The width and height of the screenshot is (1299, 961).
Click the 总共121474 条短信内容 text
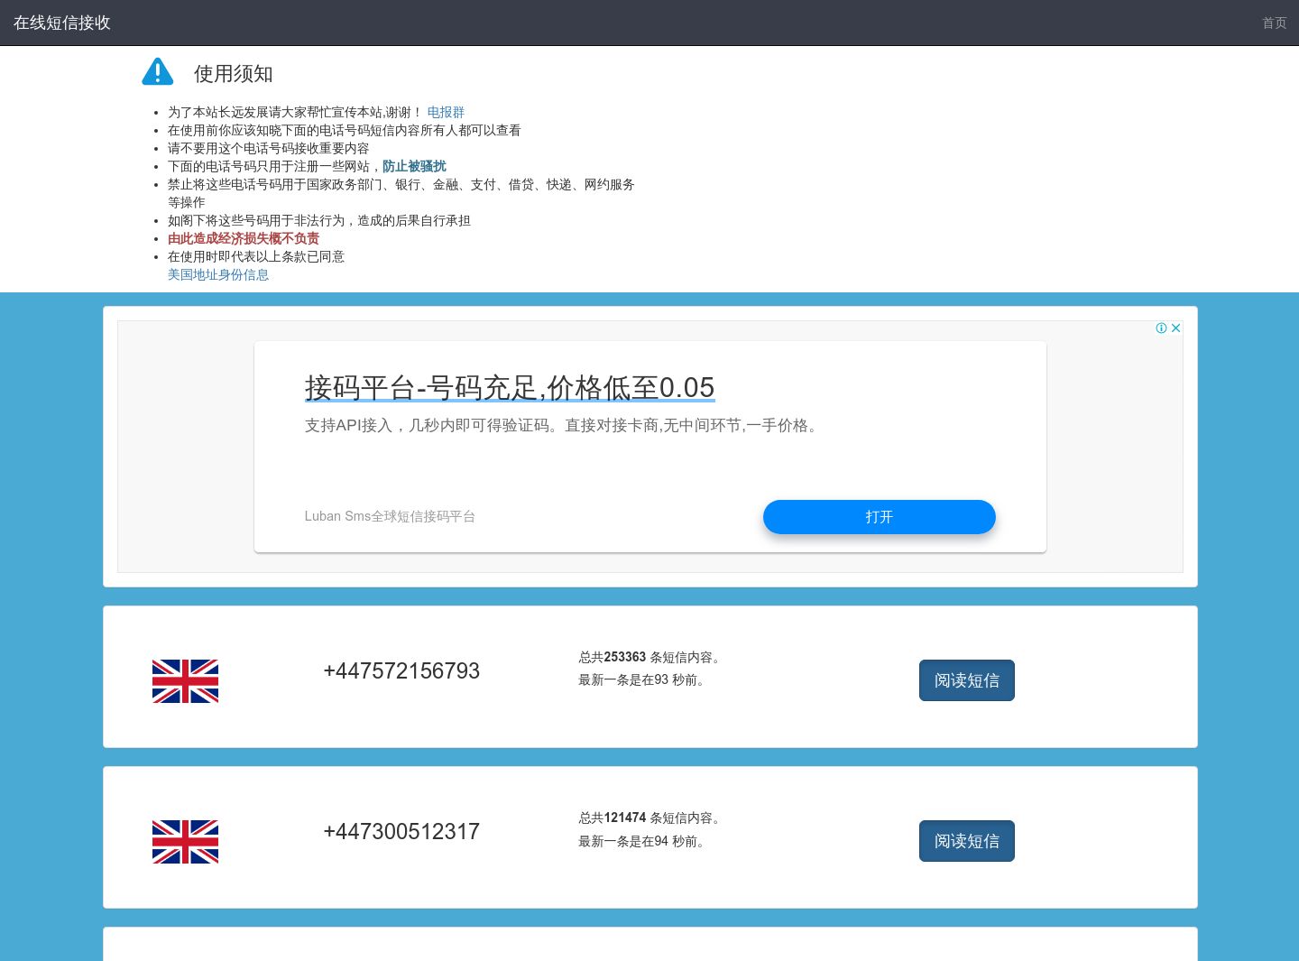pos(649,818)
